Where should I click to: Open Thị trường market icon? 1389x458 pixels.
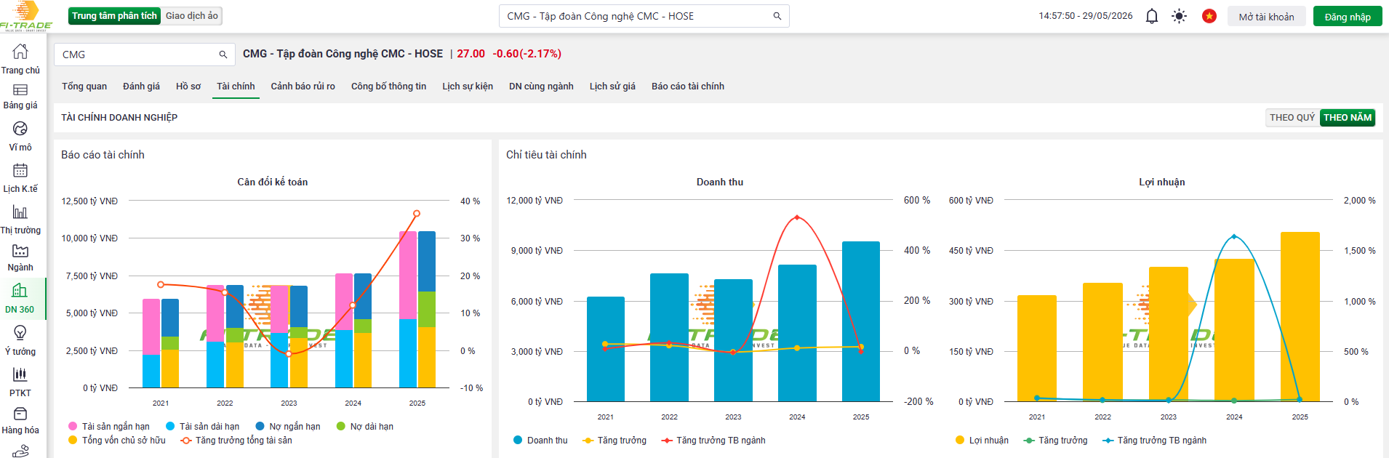tap(20, 212)
